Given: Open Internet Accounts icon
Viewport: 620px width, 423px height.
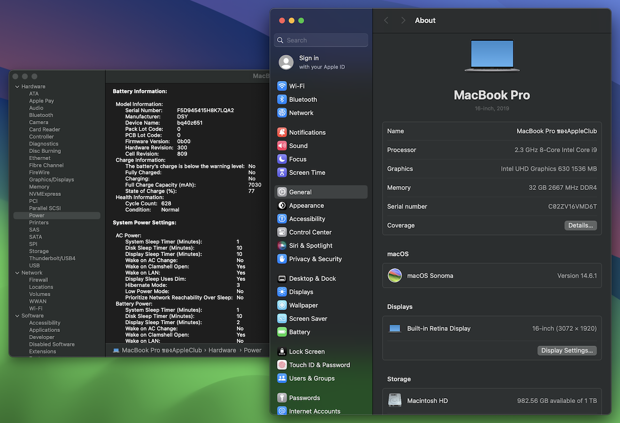Looking at the screenshot, I should point(282,411).
